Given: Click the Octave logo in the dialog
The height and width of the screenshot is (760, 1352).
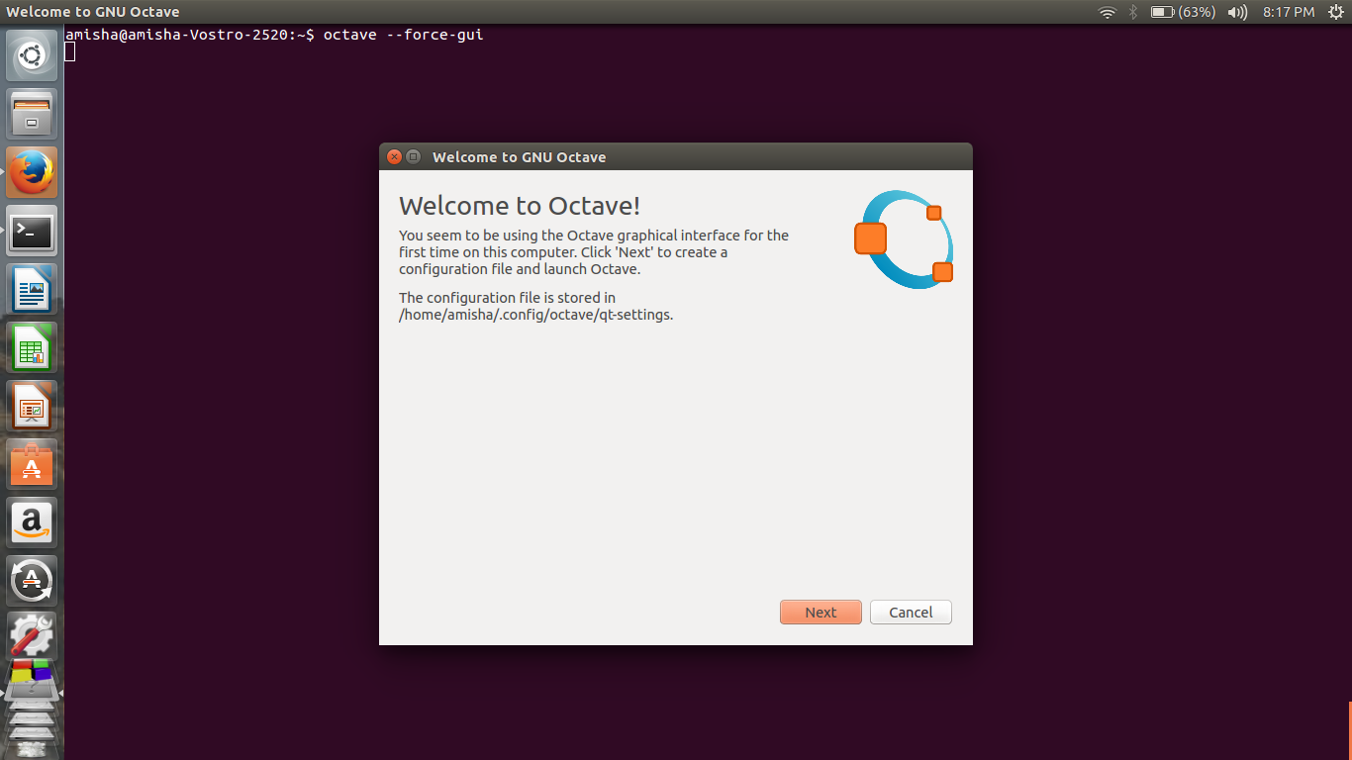Looking at the screenshot, I should 904,239.
